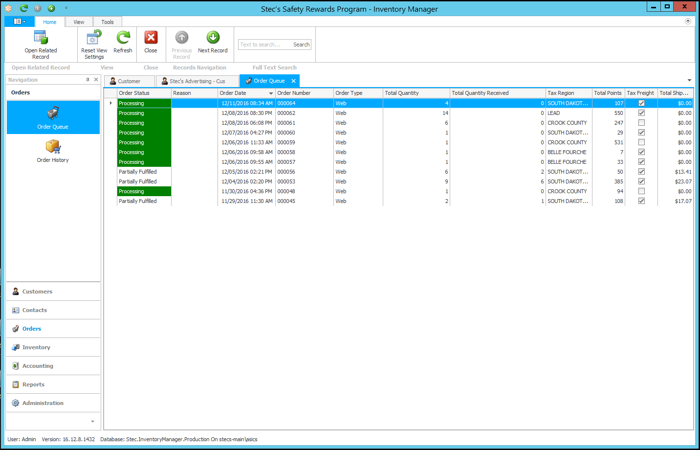Click the Reset View Settings icon
Screen dimensions: 700x450
point(94,38)
